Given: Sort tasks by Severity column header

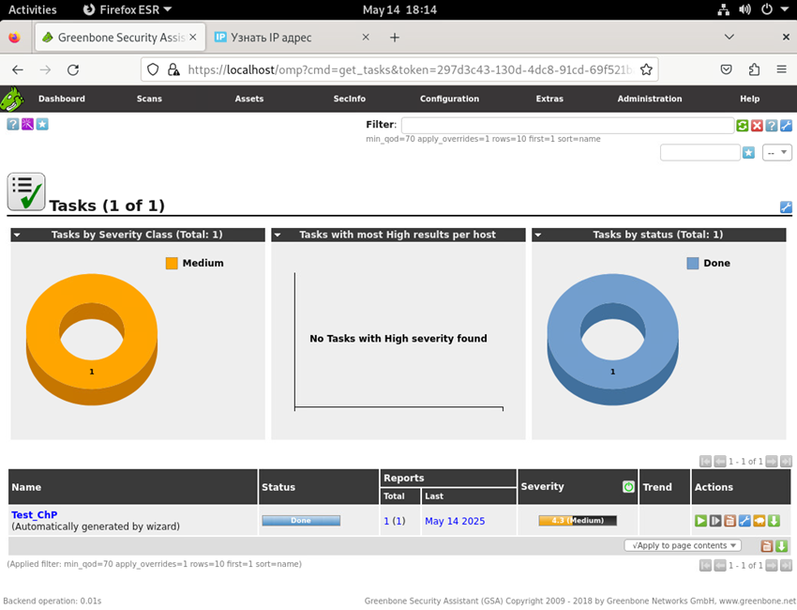Looking at the screenshot, I should [542, 486].
